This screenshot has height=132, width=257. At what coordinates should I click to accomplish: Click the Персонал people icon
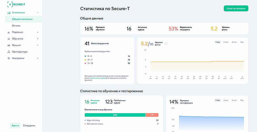point(9,32)
